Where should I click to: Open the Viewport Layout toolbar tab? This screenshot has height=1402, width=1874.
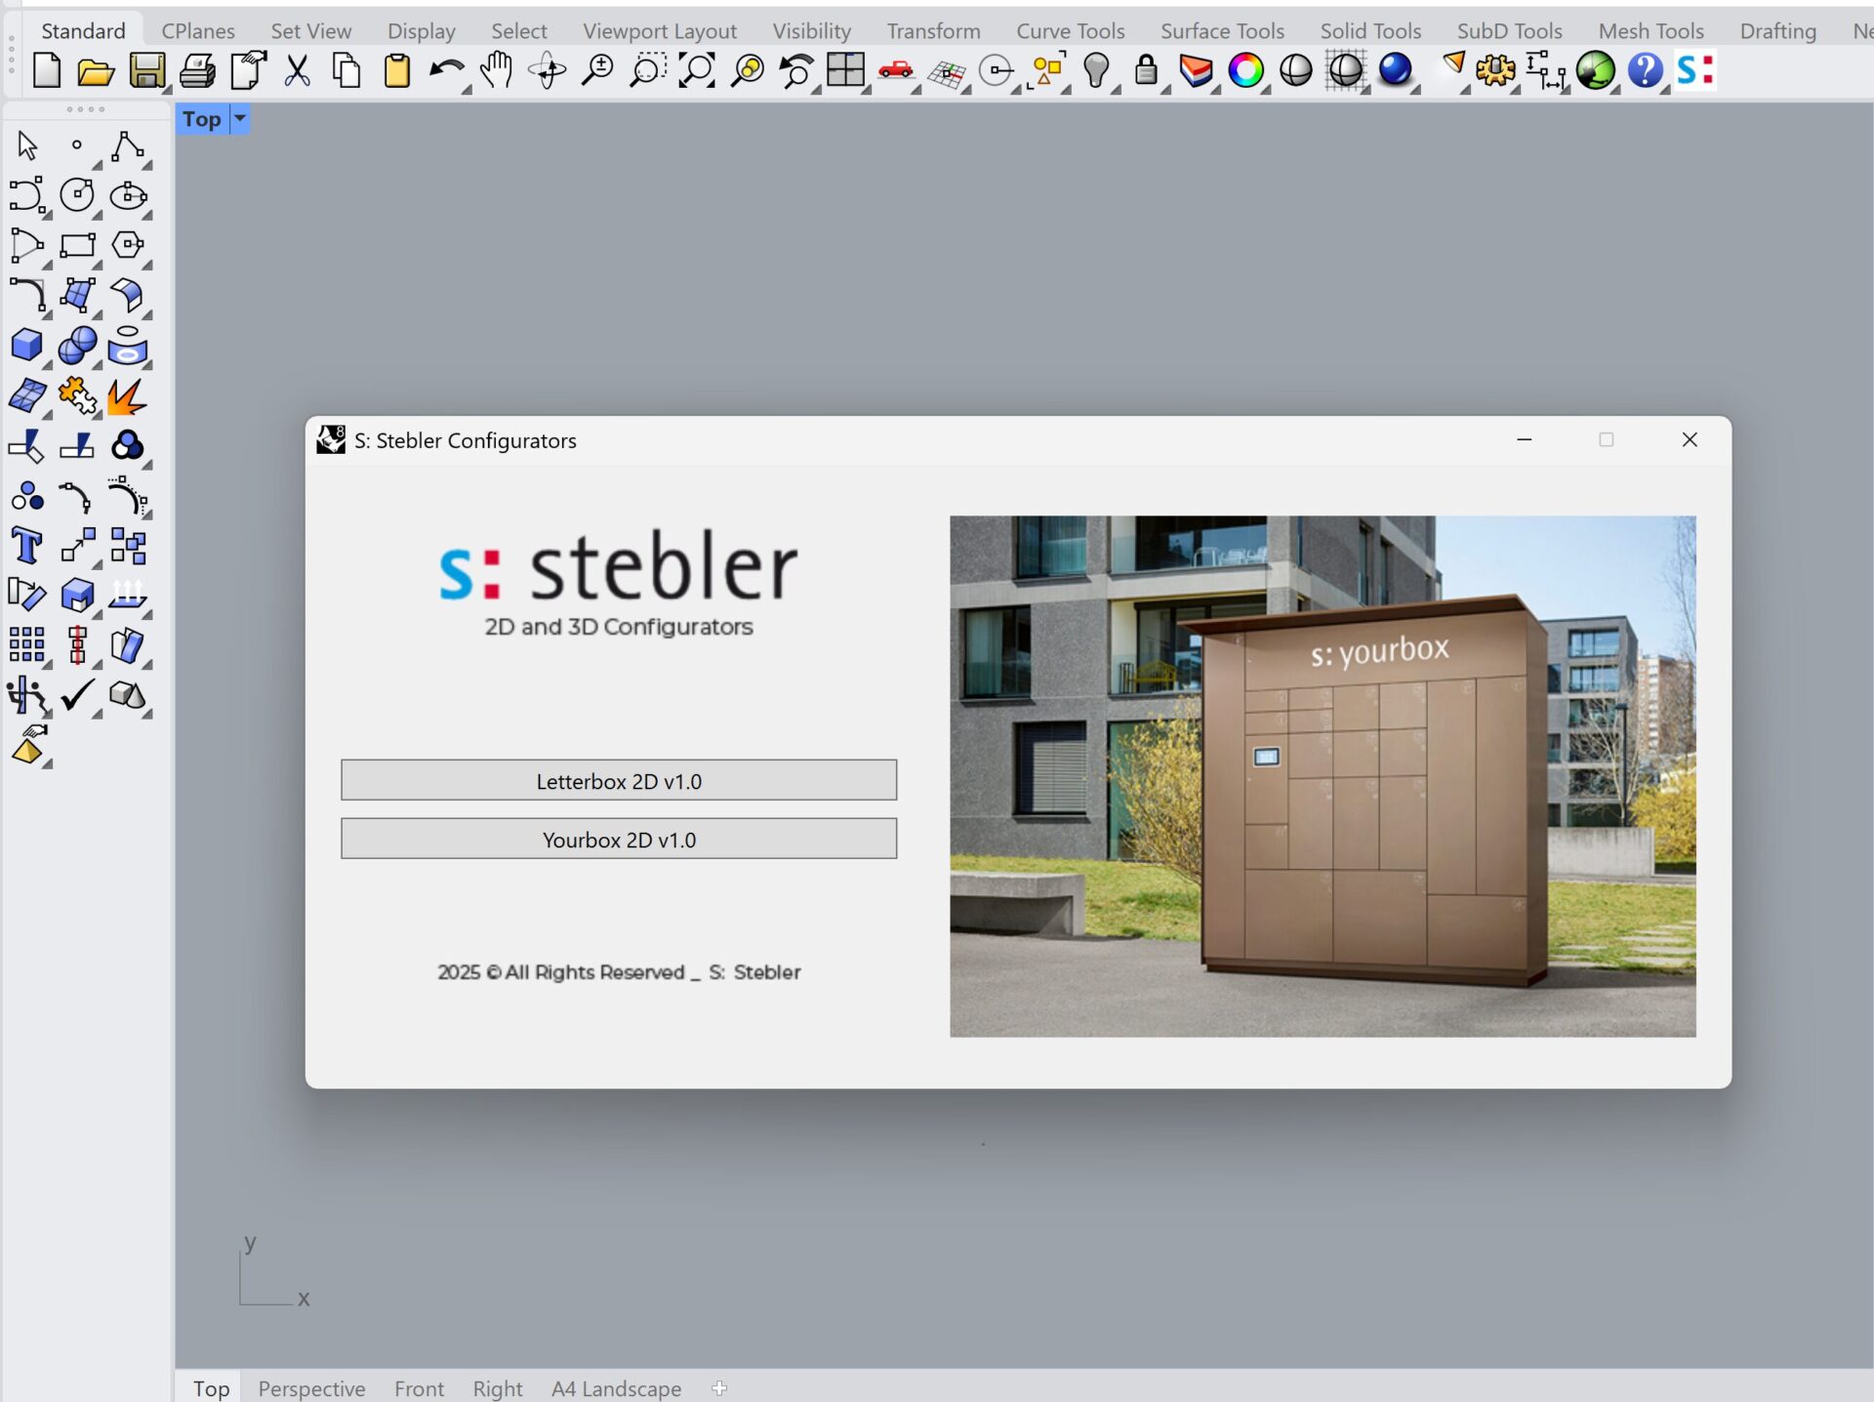click(x=660, y=31)
